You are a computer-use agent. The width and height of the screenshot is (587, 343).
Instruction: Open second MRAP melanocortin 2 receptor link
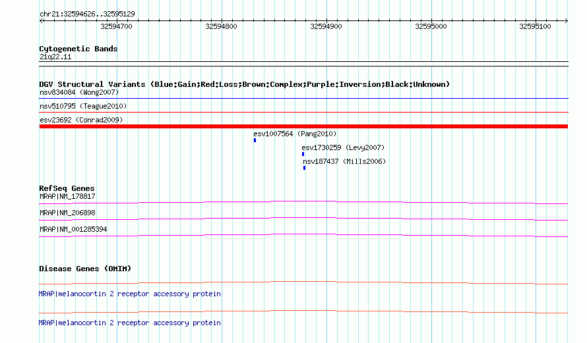coord(129,323)
